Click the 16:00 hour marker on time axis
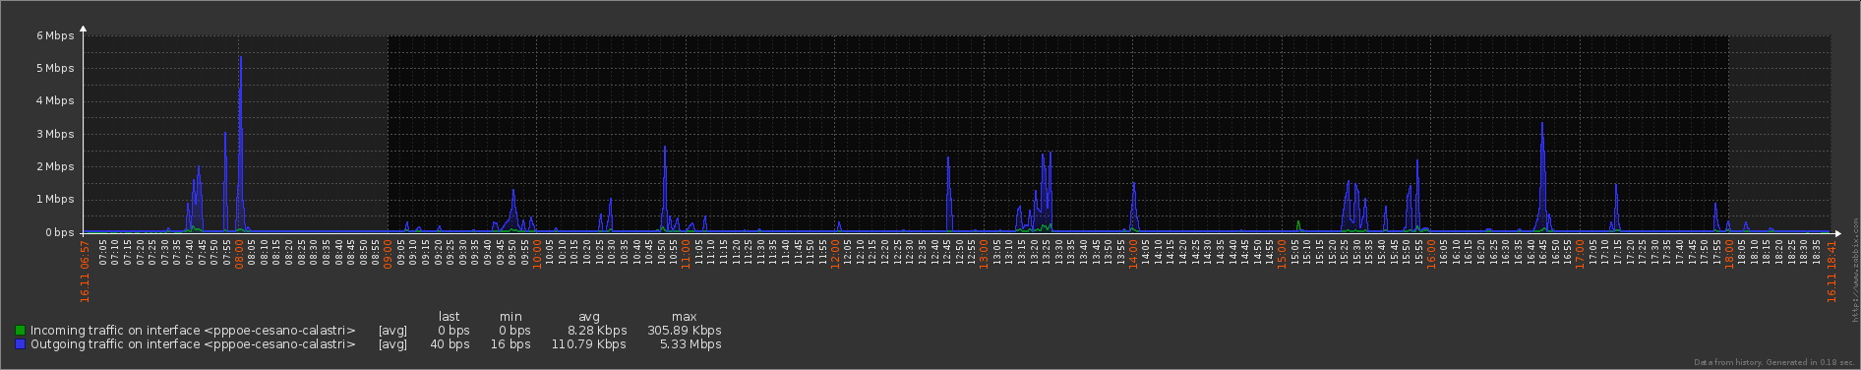This screenshot has width=1861, height=370. (x=1431, y=252)
